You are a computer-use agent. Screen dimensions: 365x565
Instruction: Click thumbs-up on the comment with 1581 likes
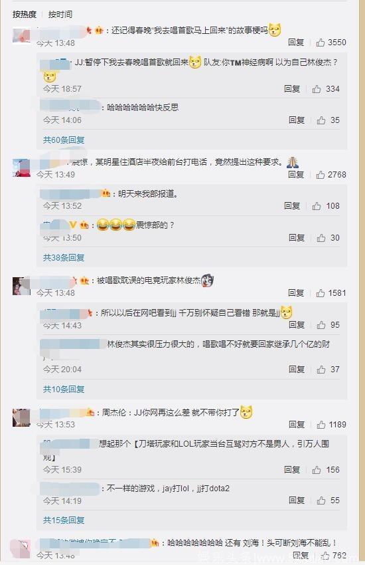[x=321, y=293]
